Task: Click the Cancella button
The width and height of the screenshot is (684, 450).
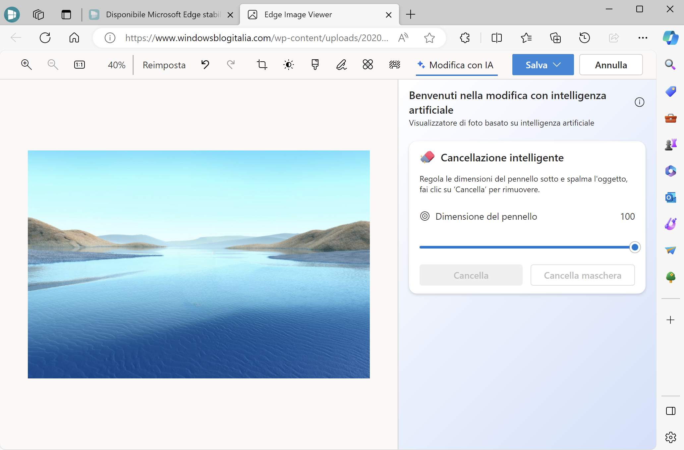Action: tap(471, 275)
